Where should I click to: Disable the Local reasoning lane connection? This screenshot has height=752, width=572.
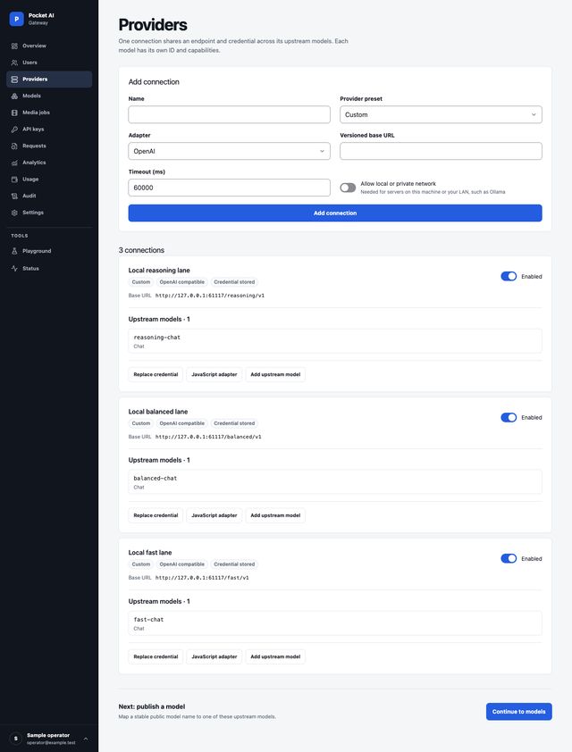click(509, 276)
